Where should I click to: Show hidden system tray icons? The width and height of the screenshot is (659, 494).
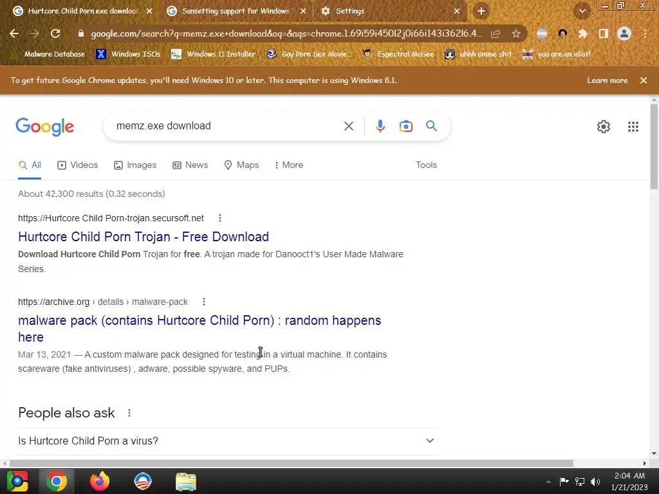pyautogui.click(x=548, y=482)
